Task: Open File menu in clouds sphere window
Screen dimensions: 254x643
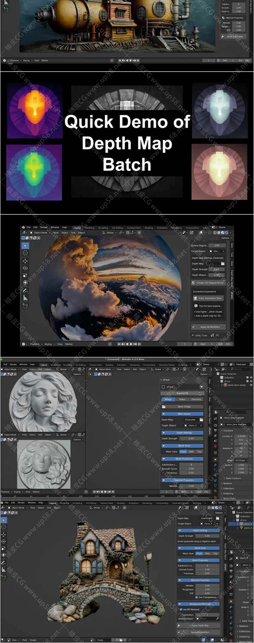Action: (x=29, y=228)
